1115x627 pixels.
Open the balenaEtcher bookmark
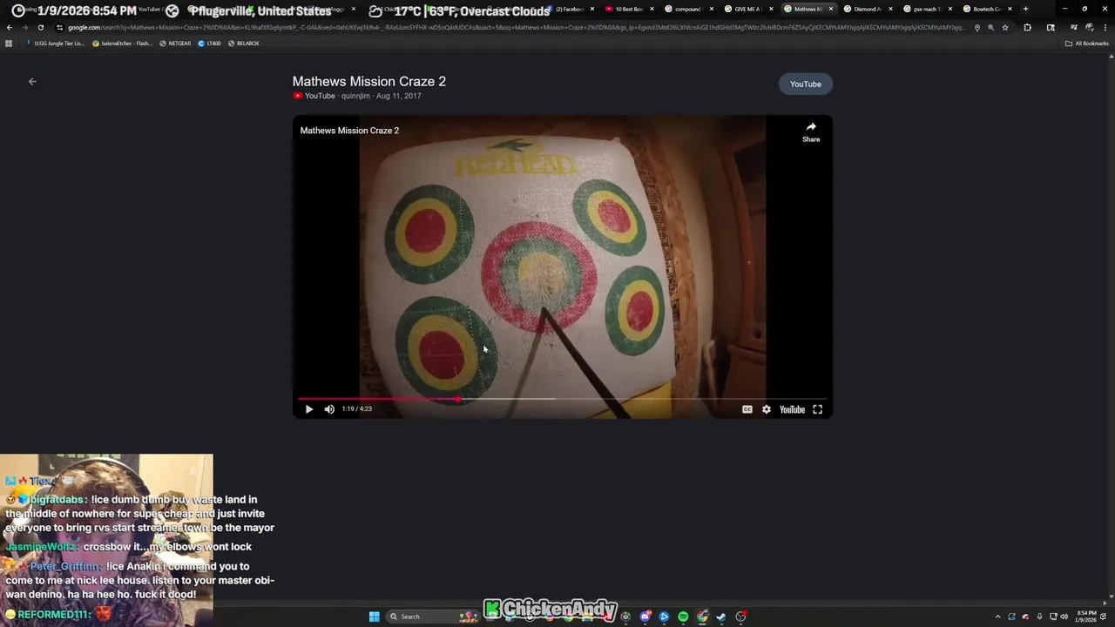pos(121,44)
